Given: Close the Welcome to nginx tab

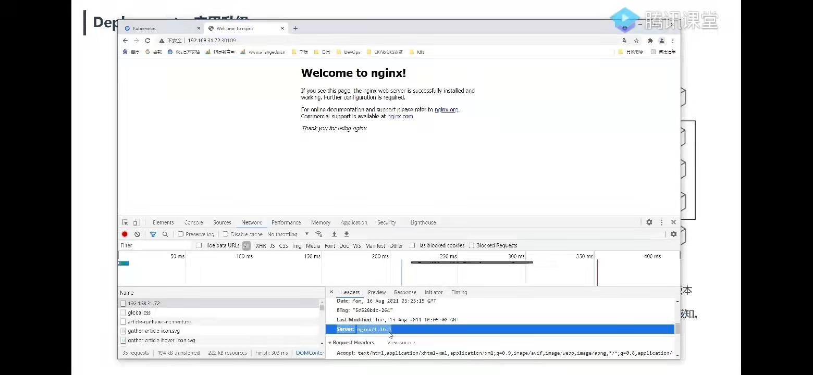Looking at the screenshot, I should 283,29.
